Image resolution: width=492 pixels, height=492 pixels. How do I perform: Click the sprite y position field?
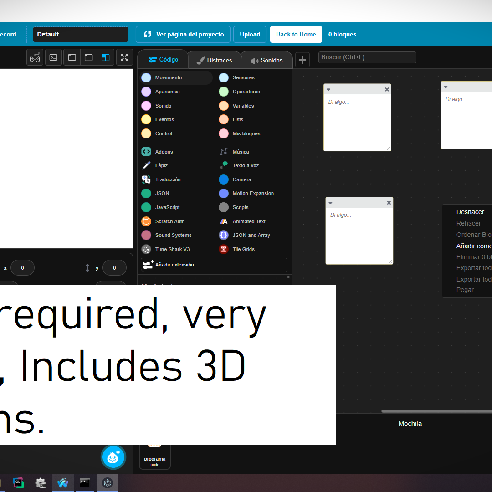click(x=114, y=268)
